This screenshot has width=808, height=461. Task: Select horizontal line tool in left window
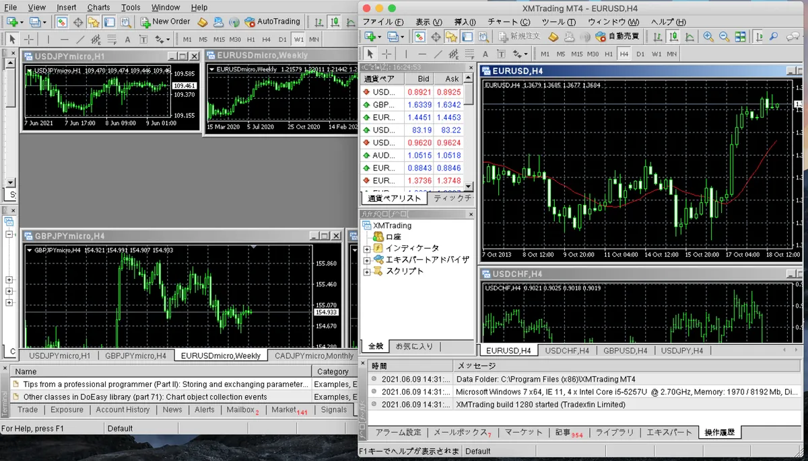[64, 39]
